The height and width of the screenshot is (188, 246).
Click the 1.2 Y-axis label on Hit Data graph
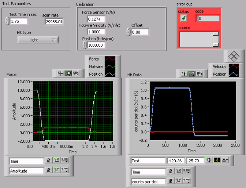click(x=143, y=82)
